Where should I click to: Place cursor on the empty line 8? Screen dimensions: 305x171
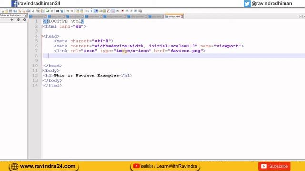[x=174, y=56]
